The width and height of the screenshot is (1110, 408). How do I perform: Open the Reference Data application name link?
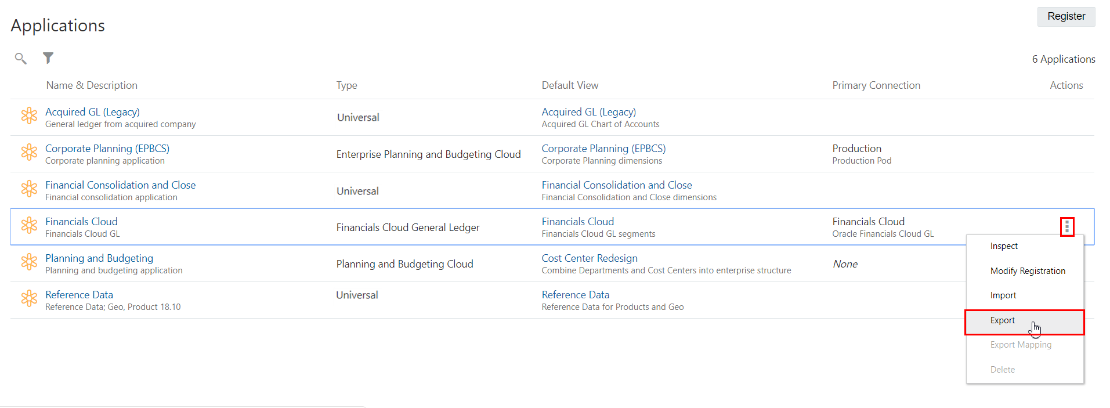click(79, 295)
